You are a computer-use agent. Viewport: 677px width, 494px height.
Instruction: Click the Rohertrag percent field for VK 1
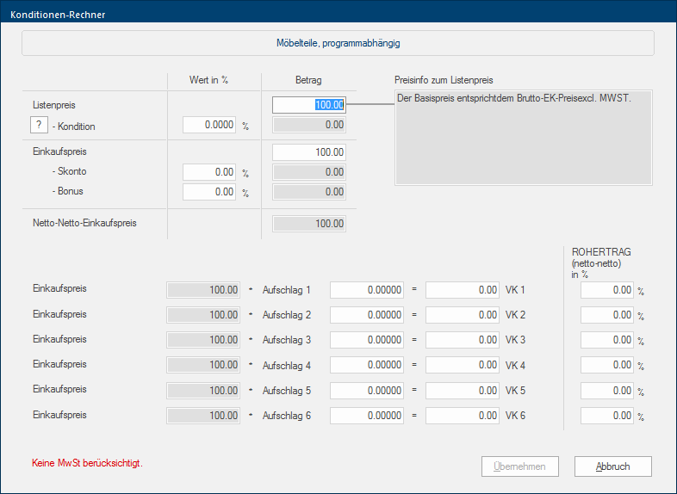[607, 290]
